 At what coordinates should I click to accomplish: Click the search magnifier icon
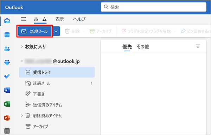tap(106, 7)
